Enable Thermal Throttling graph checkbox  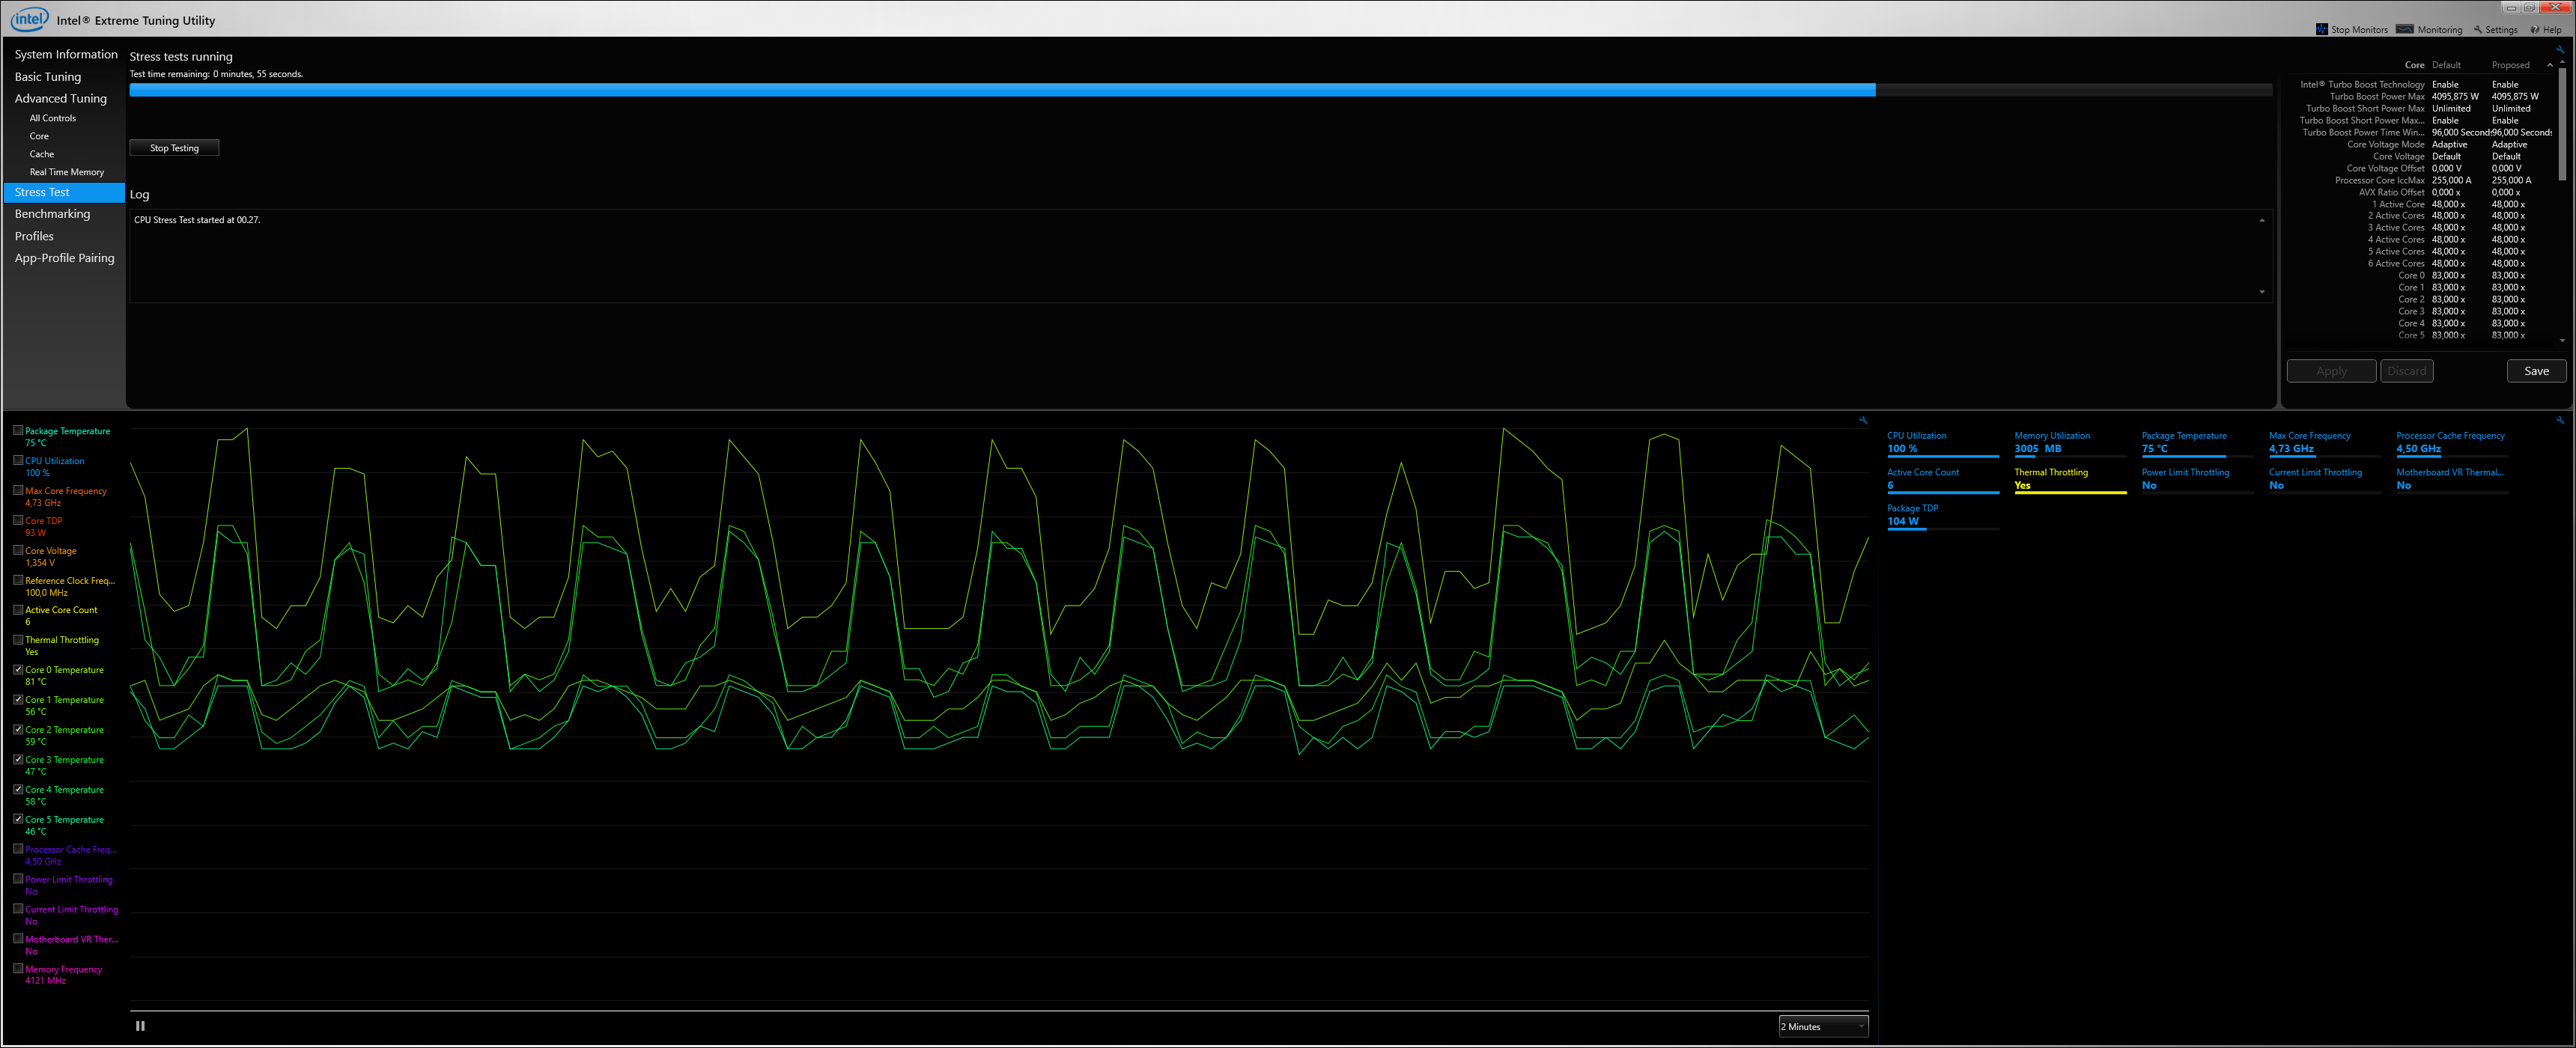[18, 639]
